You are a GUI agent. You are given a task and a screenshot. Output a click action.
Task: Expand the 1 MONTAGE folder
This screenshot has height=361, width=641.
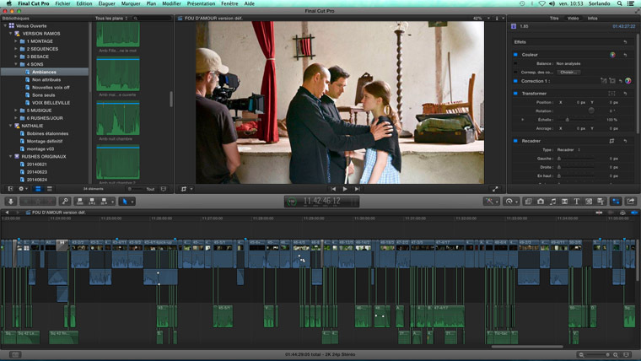pyautogui.click(x=16, y=41)
